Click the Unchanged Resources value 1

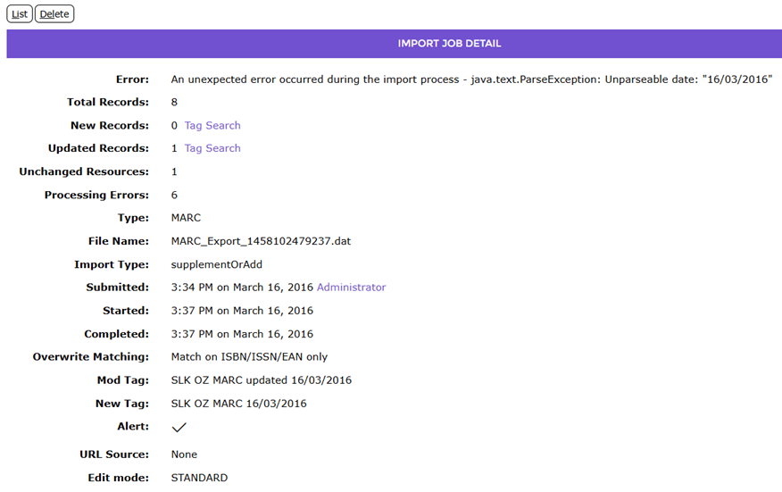pyautogui.click(x=174, y=171)
